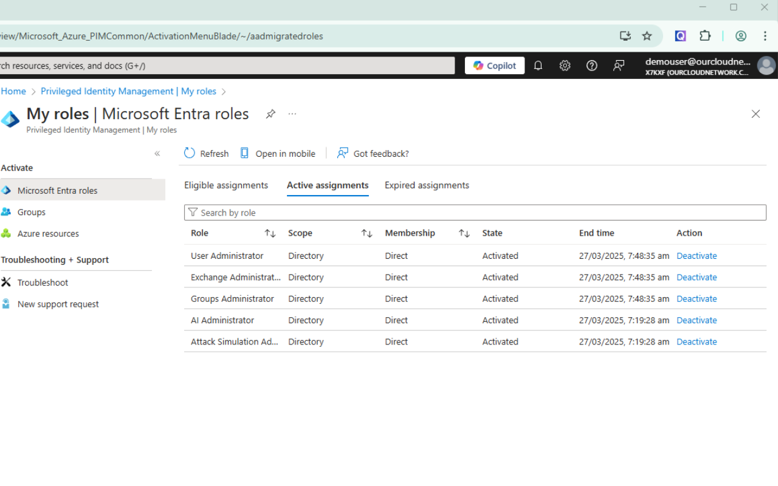
Task: Click the feedback icon in the top bar
Action: coord(619,66)
